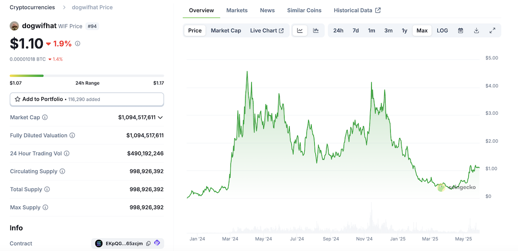View 24 Hour Trading Vol info icon

coord(66,154)
